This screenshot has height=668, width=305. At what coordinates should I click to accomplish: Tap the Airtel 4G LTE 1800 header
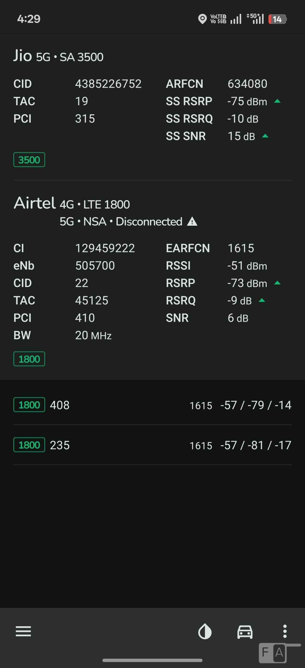point(72,204)
